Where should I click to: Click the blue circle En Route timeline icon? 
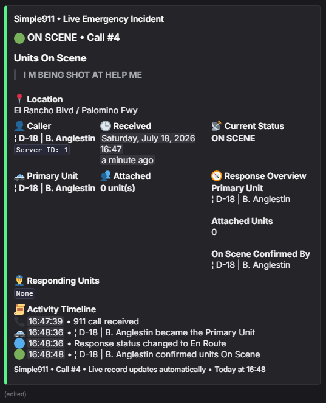click(x=19, y=343)
